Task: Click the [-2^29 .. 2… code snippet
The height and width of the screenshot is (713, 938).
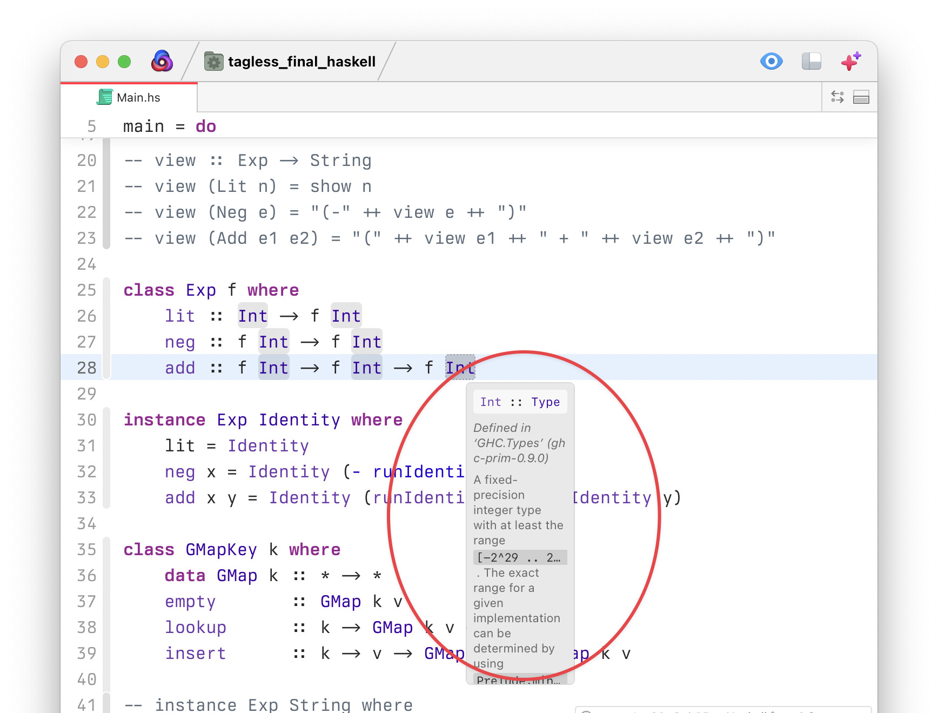Action: coord(520,557)
